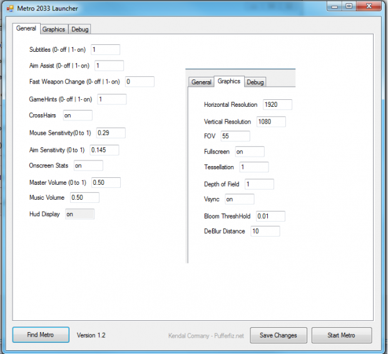Viewport: 388px width, 354px height.
Task: Click the Tessellation value field
Action: (x=254, y=167)
